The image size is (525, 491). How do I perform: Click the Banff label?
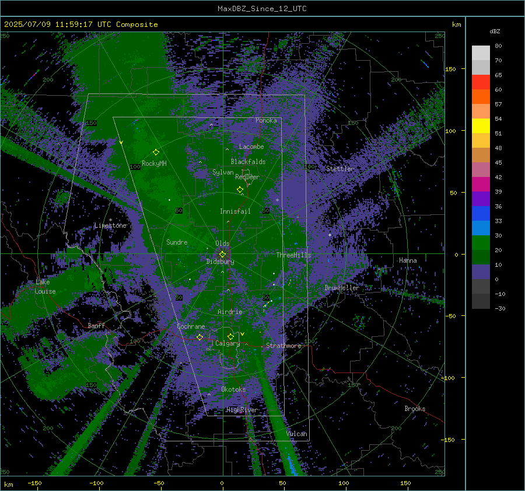[x=96, y=325]
